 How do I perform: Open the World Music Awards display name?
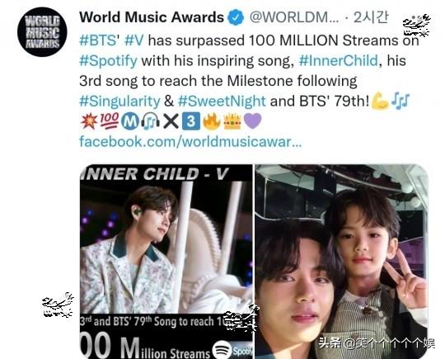(x=152, y=17)
